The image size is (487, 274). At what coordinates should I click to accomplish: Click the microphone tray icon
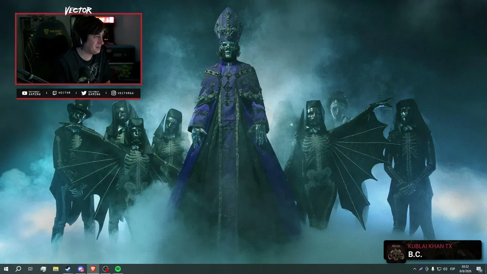[x=433, y=269]
